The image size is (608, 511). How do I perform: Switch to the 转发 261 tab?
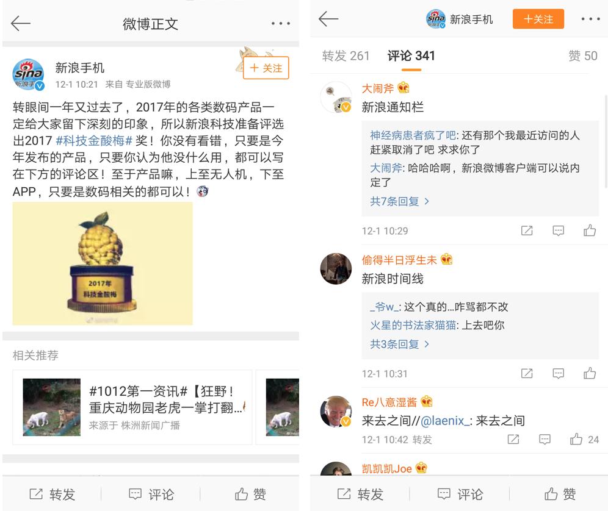[346, 55]
